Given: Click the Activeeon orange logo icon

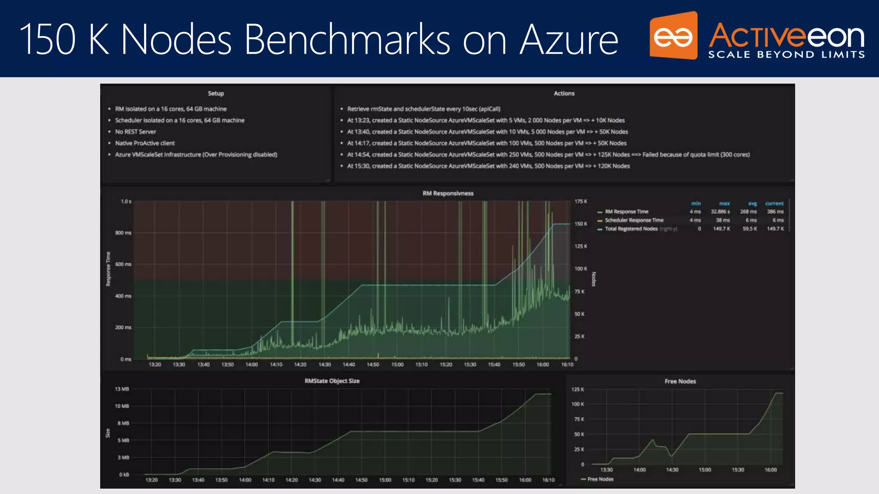Looking at the screenshot, I should coord(673,36).
